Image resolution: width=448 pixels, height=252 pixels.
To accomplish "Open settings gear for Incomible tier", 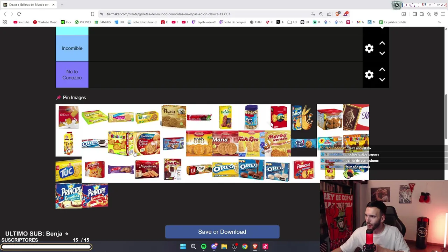I will point(369,48).
